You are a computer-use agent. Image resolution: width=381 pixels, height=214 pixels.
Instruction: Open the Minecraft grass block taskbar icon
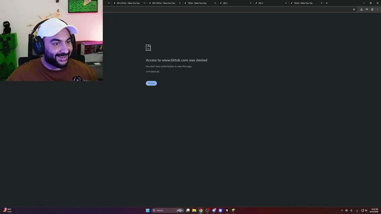pos(233,210)
